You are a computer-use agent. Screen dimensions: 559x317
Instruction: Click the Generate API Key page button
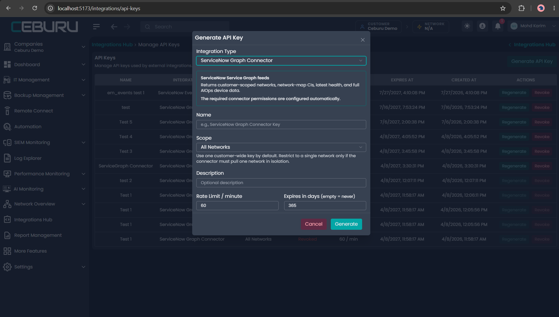tap(532, 61)
